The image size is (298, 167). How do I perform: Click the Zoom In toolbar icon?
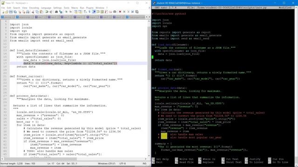tap(66, 12)
